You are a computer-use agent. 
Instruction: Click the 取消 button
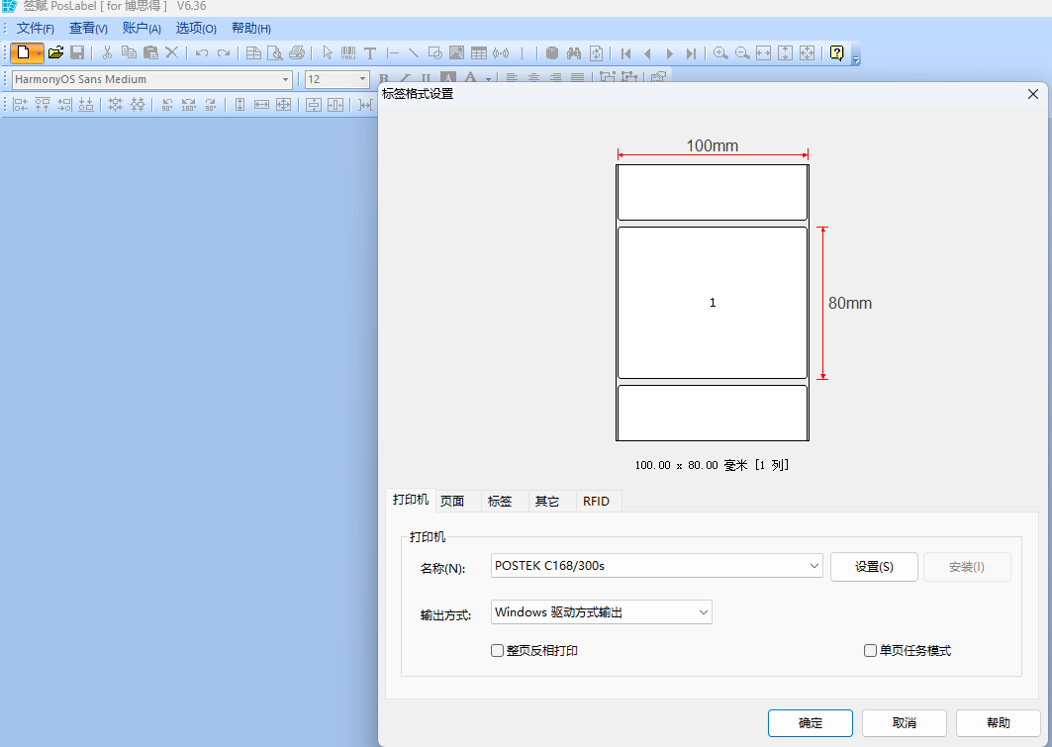coord(905,723)
